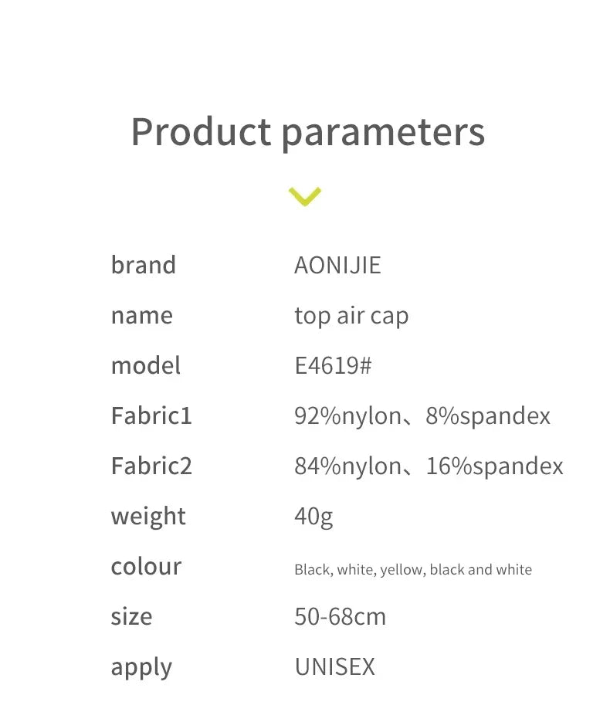Select 92%nylon, 8%spandex value
This screenshot has height=712, width=610.
point(422,416)
